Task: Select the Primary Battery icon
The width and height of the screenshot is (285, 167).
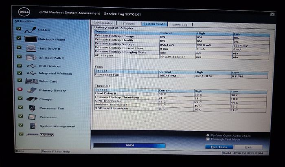Action: click(x=32, y=90)
